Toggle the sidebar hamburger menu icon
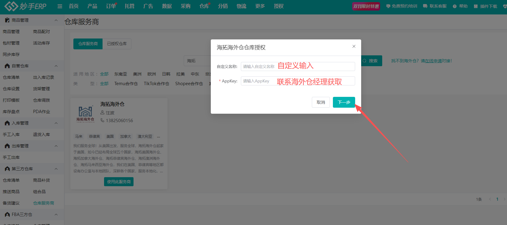The image size is (507, 225). (60, 6)
